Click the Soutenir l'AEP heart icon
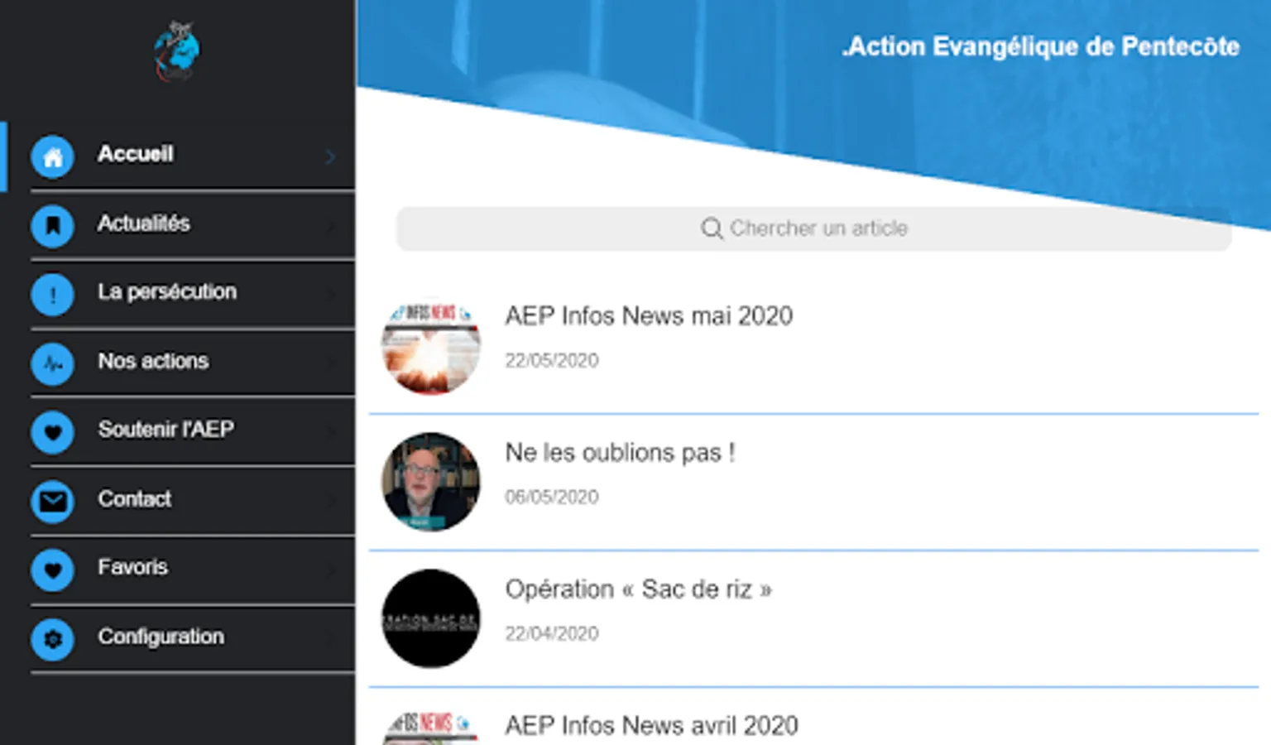1271x745 pixels. pos(53,432)
